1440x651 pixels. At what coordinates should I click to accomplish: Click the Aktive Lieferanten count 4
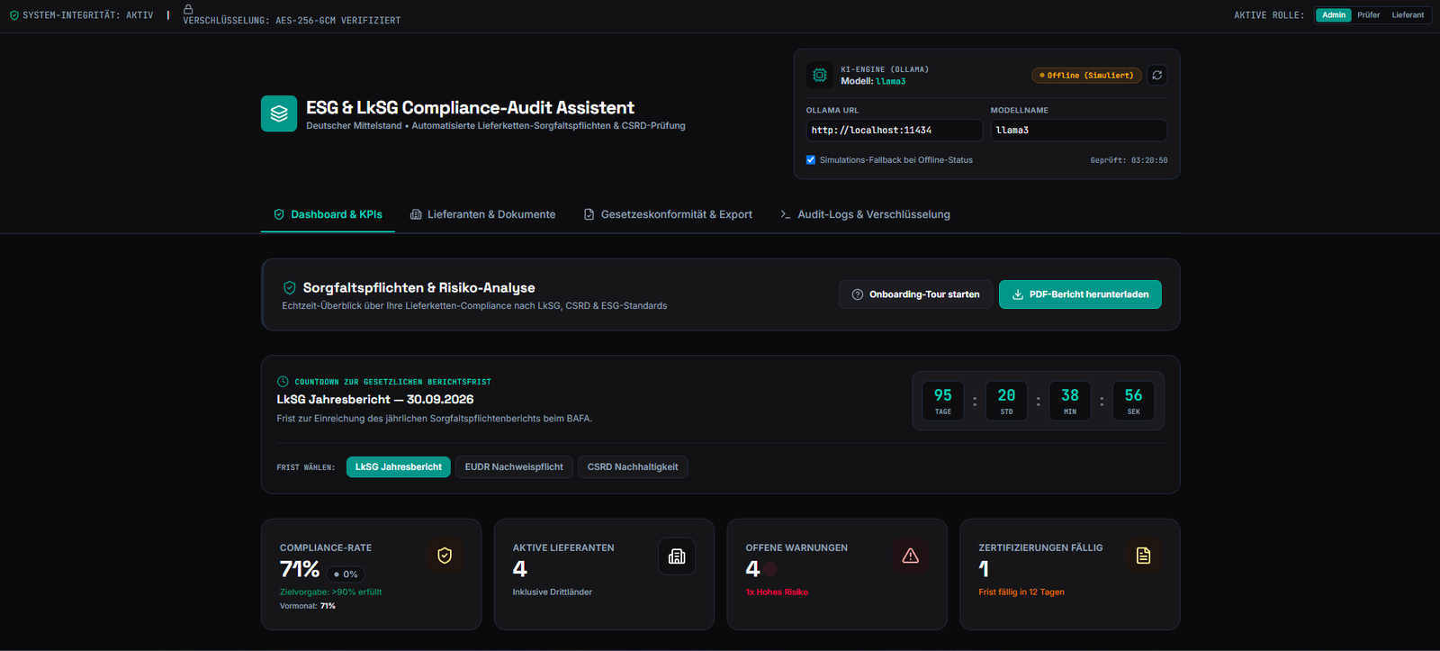(520, 569)
